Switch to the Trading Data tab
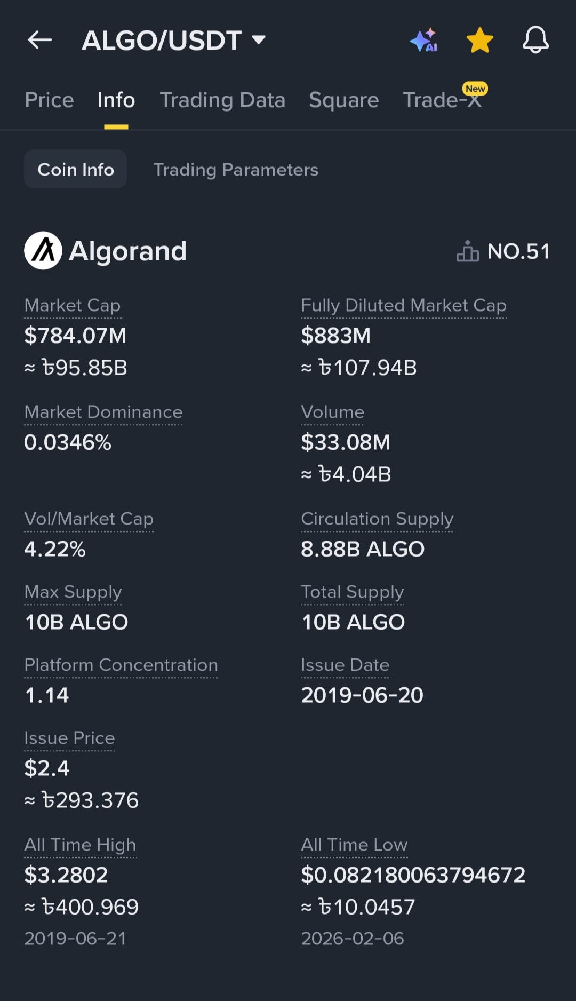The height and width of the screenshot is (1001, 576). pos(222,100)
